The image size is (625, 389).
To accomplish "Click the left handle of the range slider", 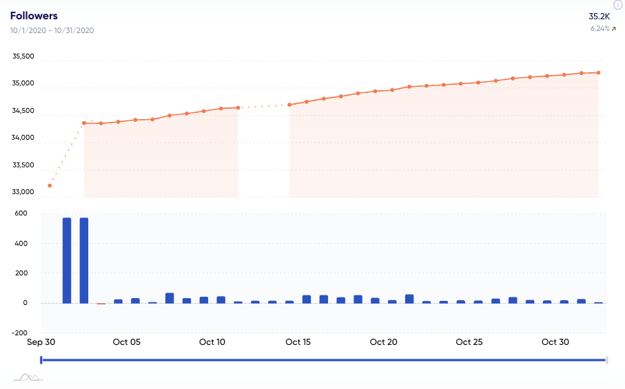I will pyautogui.click(x=41, y=359).
